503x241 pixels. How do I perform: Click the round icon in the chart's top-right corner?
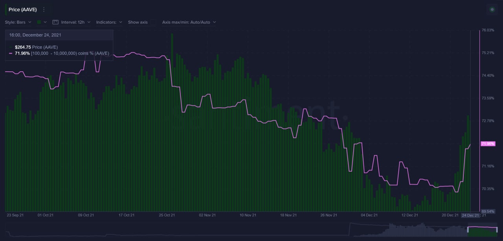(x=492, y=9)
